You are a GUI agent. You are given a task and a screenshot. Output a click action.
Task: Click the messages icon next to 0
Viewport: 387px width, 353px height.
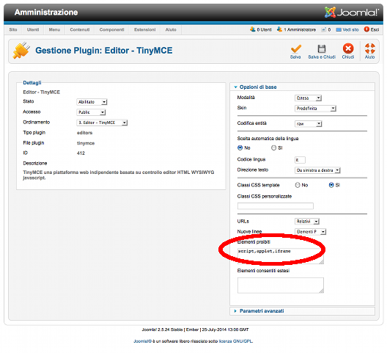pyautogui.click(x=323, y=29)
